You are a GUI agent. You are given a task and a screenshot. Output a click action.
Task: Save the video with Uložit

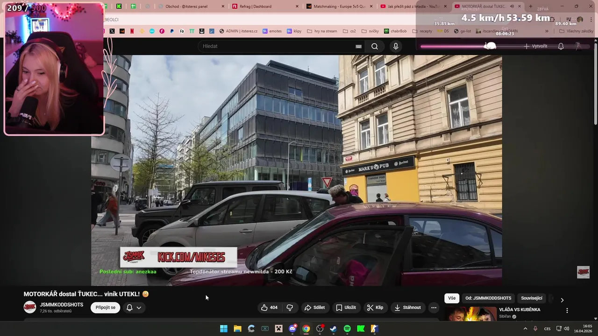click(x=346, y=308)
